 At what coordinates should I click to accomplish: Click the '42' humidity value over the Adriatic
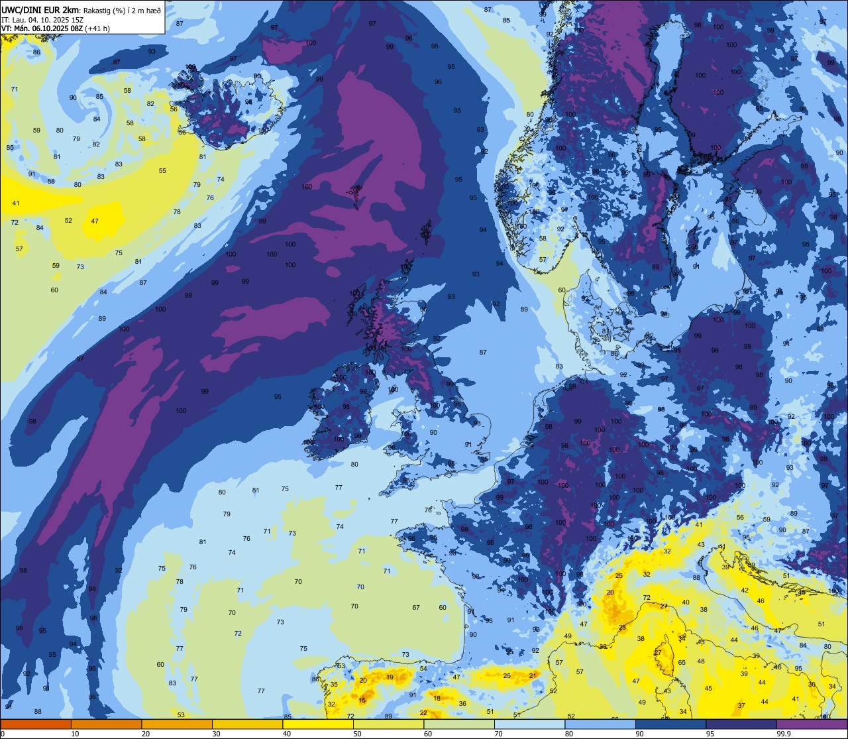point(745,590)
